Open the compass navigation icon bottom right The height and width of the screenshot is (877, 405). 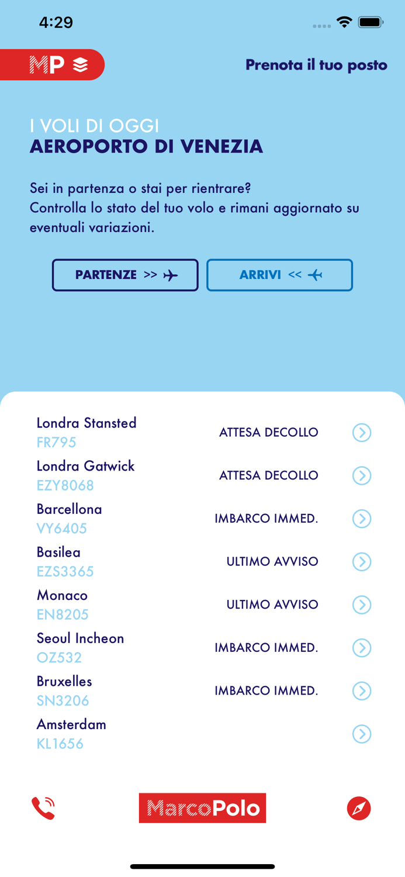pyautogui.click(x=360, y=808)
